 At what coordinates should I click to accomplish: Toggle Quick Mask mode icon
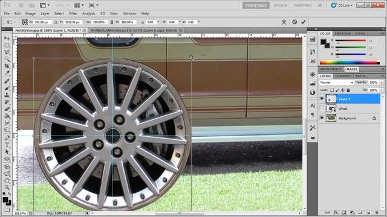tap(7, 210)
